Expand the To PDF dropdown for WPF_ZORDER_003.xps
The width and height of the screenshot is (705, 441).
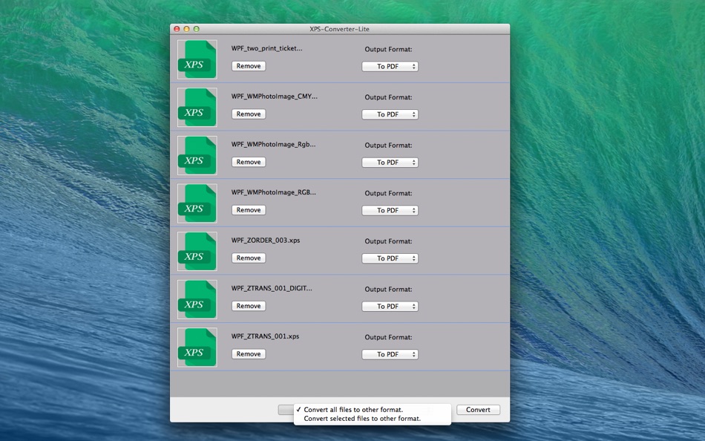tap(390, 258)
